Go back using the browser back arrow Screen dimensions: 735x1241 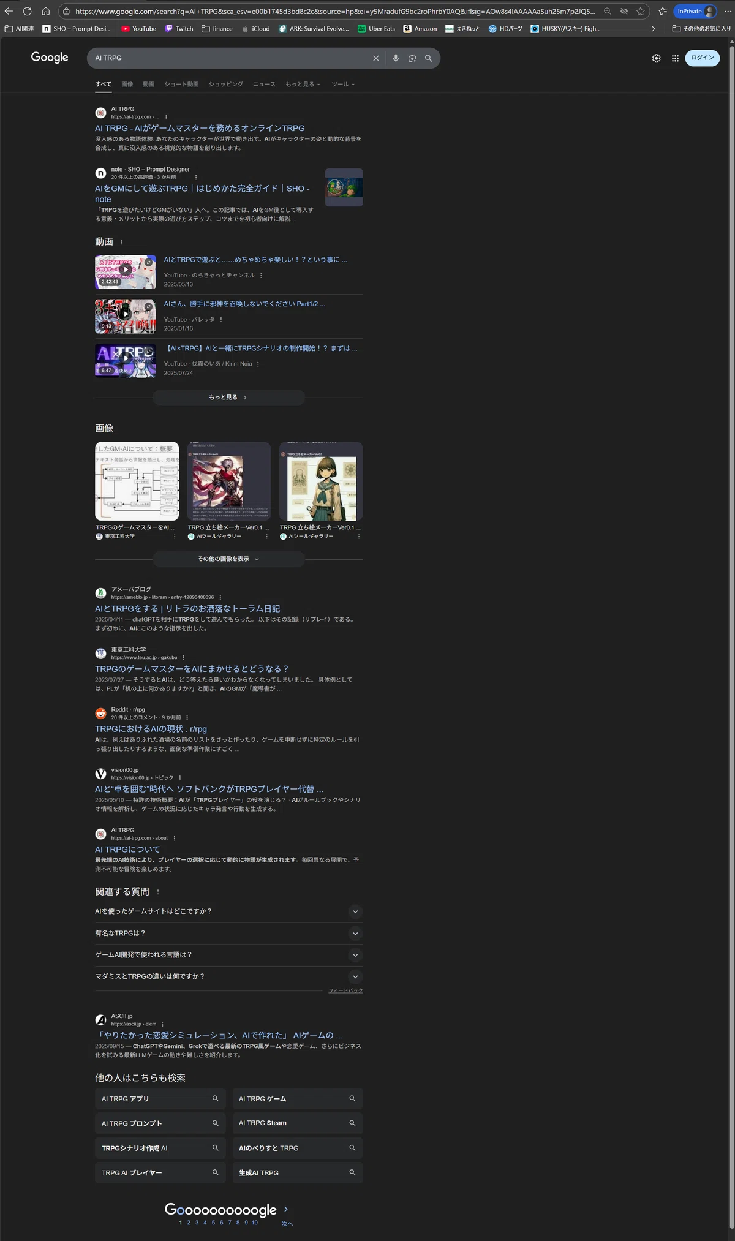[9, 11]
